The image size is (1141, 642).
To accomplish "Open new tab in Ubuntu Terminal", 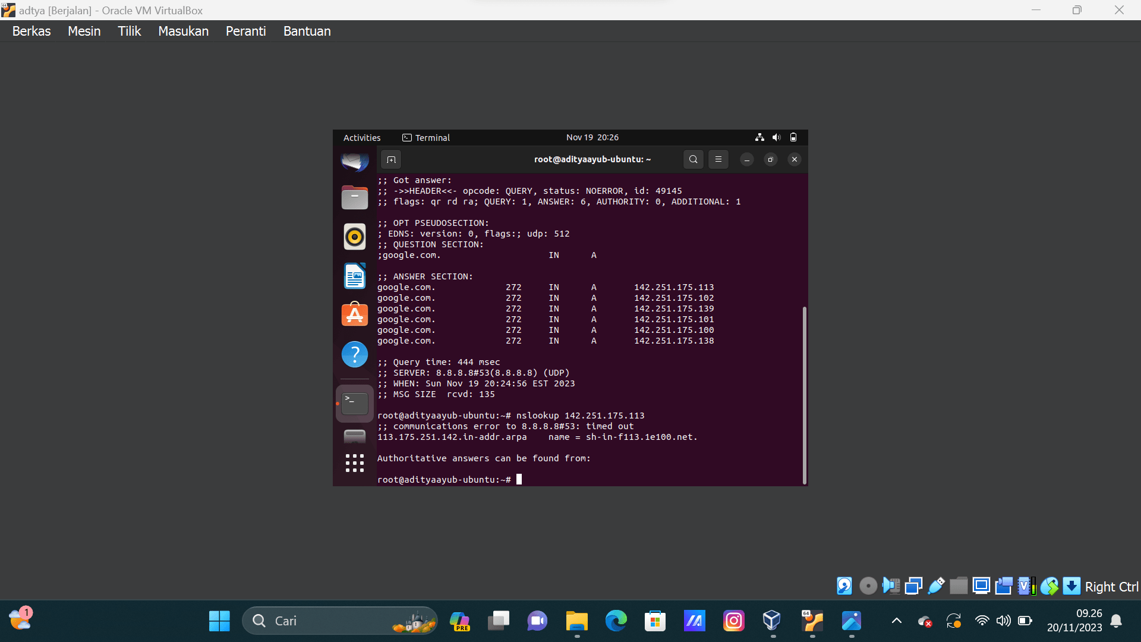I will 391,159.
